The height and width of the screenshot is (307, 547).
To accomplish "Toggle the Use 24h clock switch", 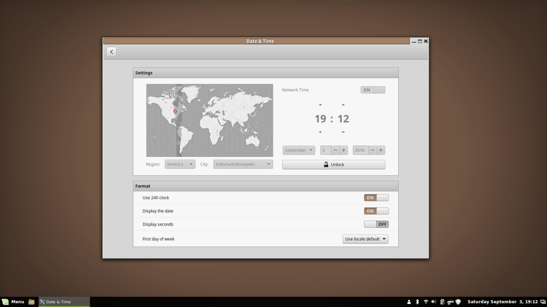I will (376, 197).
